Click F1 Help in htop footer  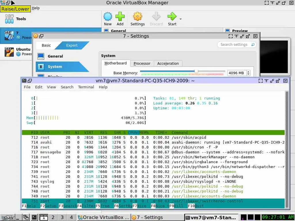click(x=29, y=206)
